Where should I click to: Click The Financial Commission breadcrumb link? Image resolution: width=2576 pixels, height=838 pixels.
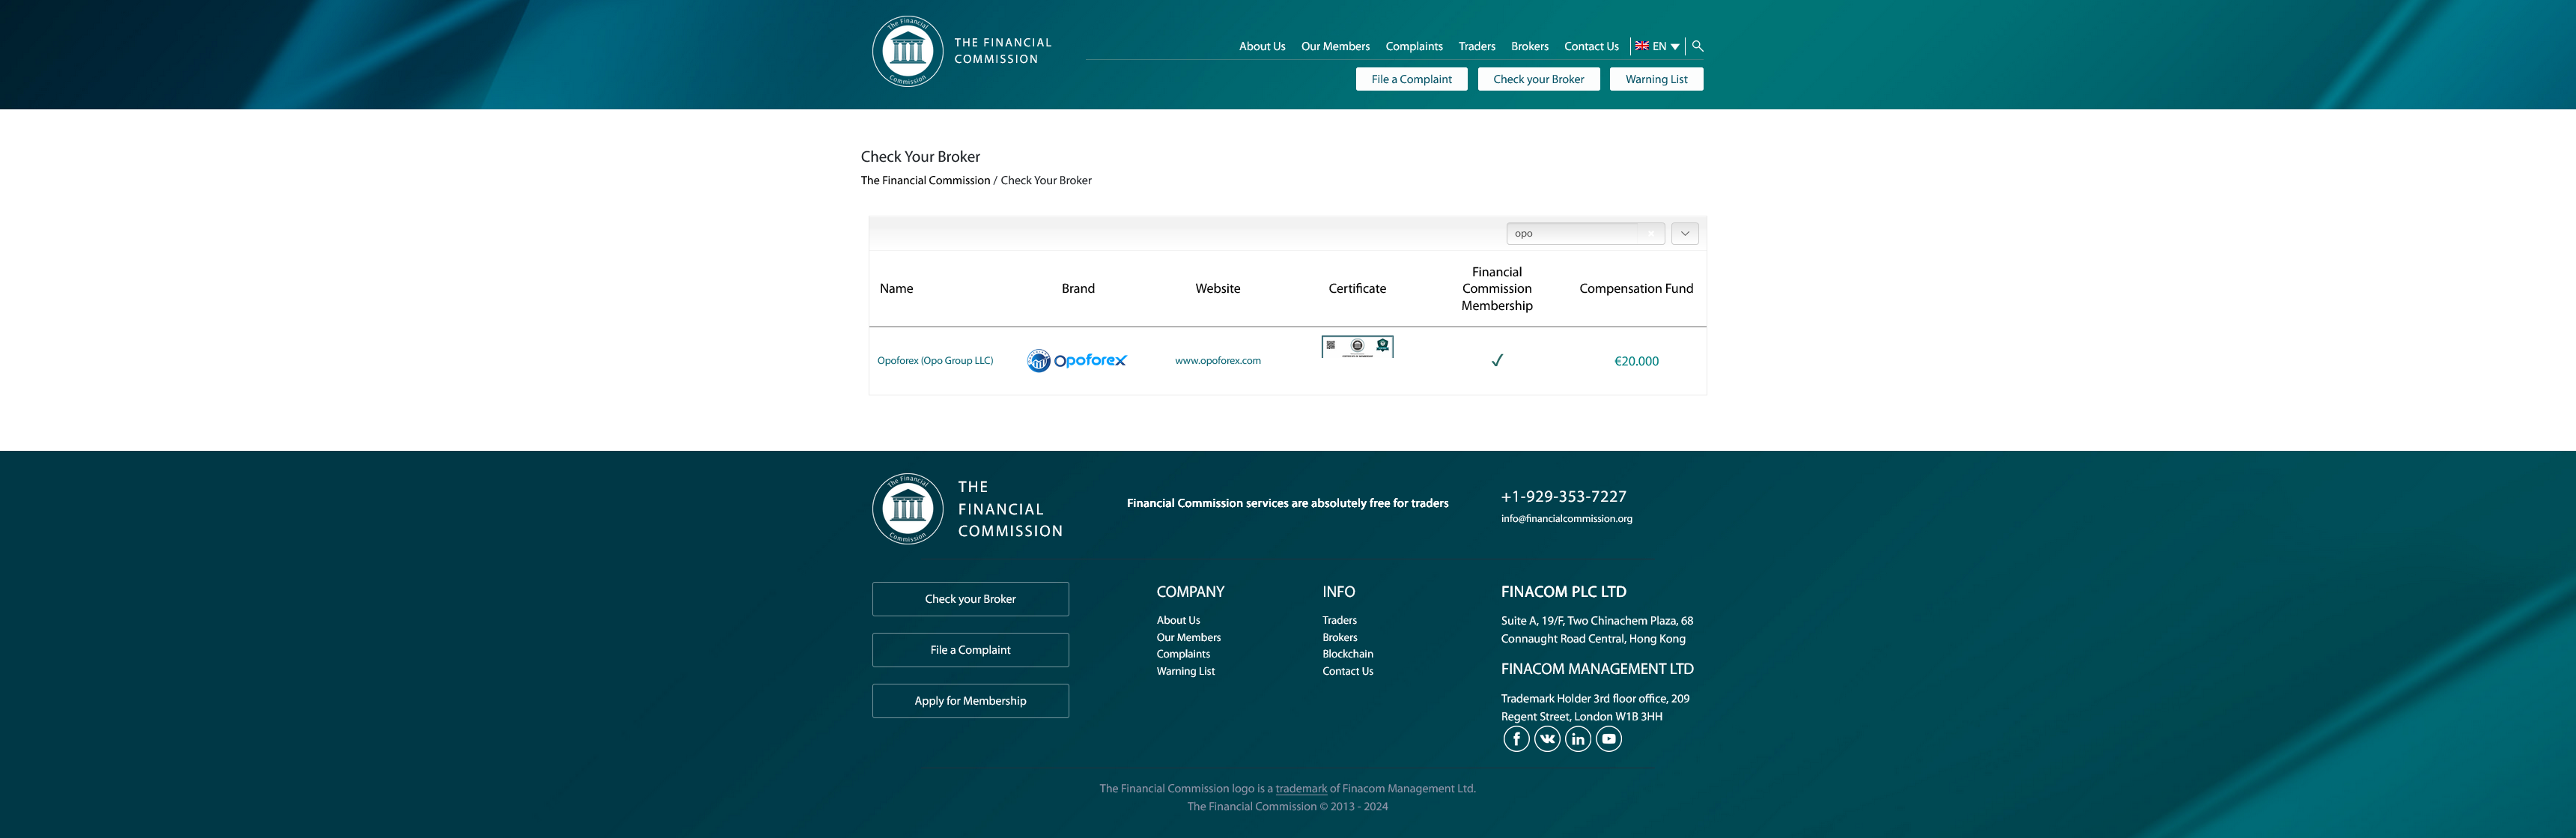click(925, 181)
